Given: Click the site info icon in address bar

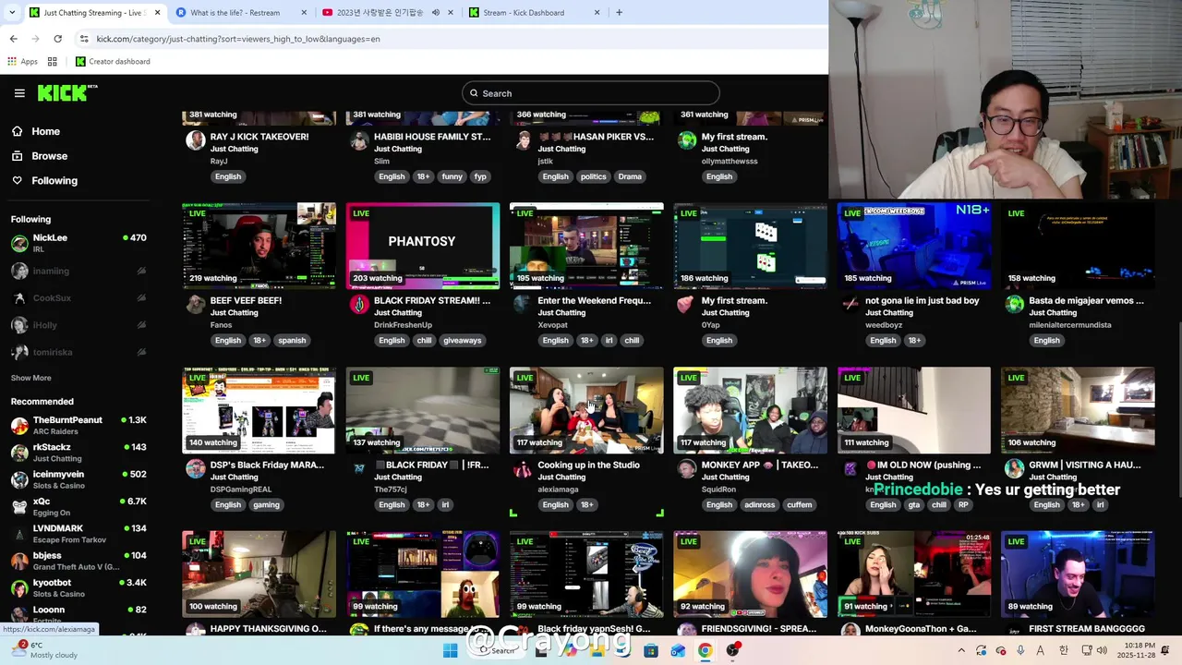Looking at the screenshot, I should pyautogui.click(x=84, y=39).
